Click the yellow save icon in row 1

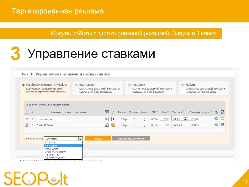point(222,118)
